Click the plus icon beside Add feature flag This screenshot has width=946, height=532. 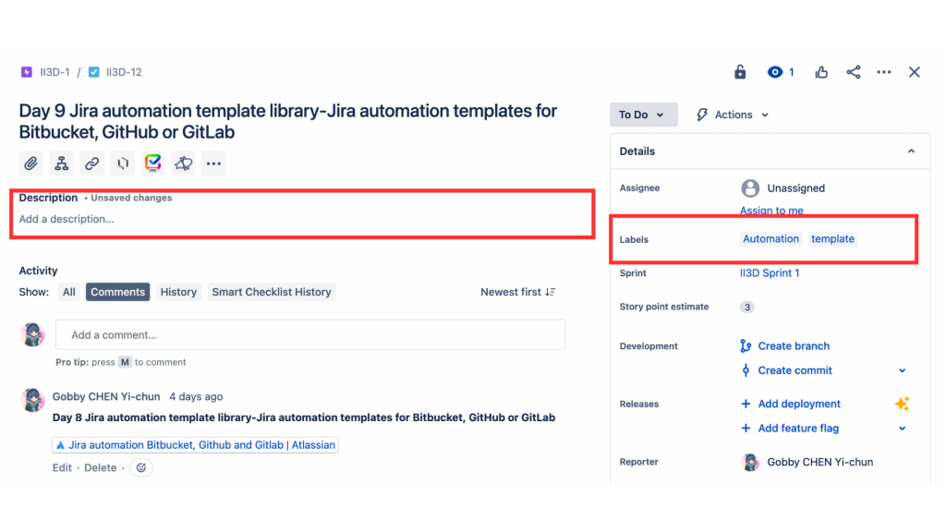(x=746, y=429)
